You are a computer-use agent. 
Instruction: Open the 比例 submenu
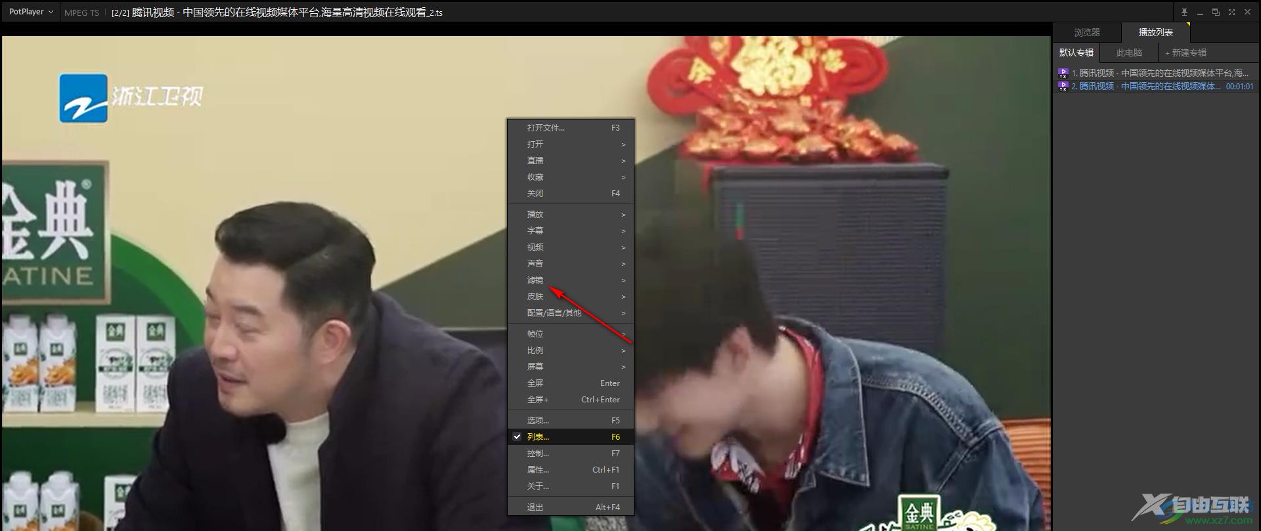click(570, 350)
